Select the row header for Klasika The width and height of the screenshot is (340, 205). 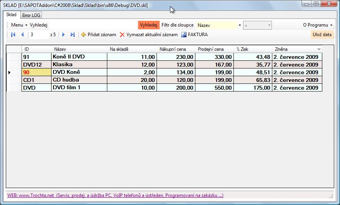tap(14, 65)
